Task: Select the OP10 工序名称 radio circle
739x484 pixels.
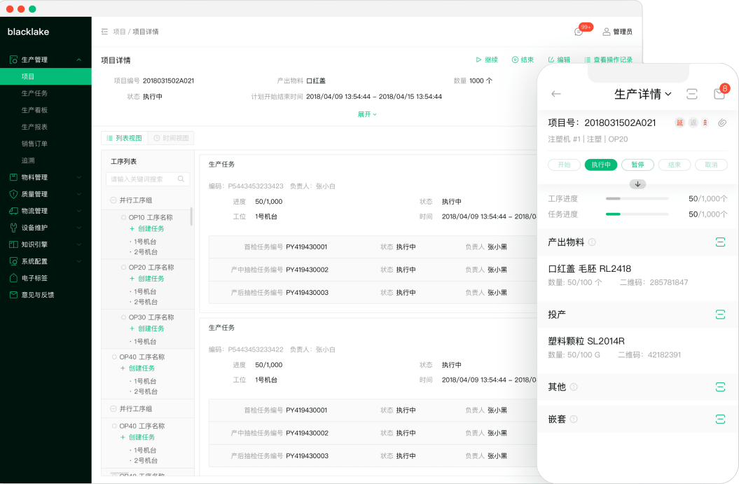Action: click(x=123, y=217)
